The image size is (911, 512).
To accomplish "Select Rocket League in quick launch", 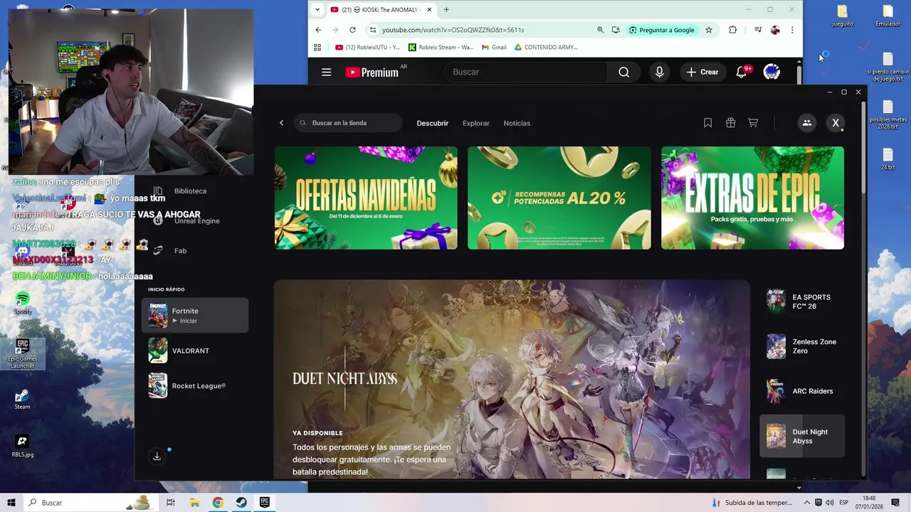I will click(195, 386).
